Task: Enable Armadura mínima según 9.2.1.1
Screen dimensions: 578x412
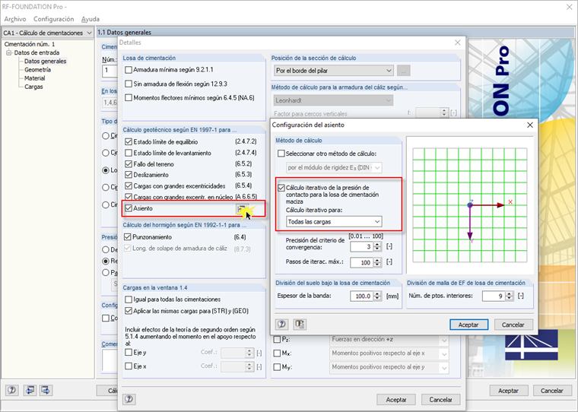Action: pyautogui.click(x=129, y=70)
